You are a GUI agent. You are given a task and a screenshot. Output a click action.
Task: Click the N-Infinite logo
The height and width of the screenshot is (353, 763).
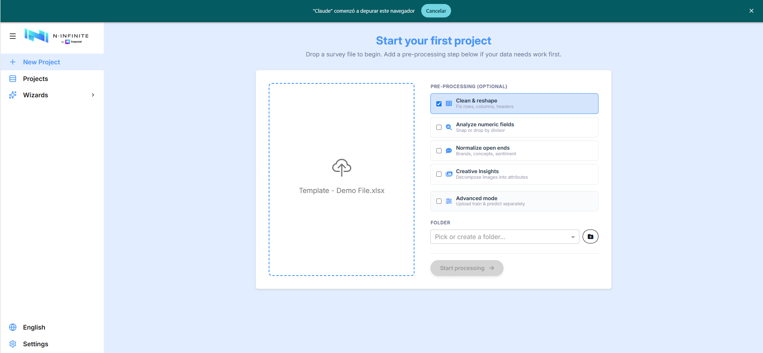56,36
